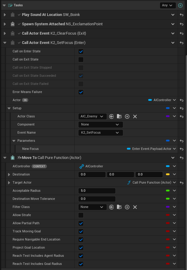Click the yellow Destination type swatch
This screenshot has height=270, width=187.
tap(168, 174)
